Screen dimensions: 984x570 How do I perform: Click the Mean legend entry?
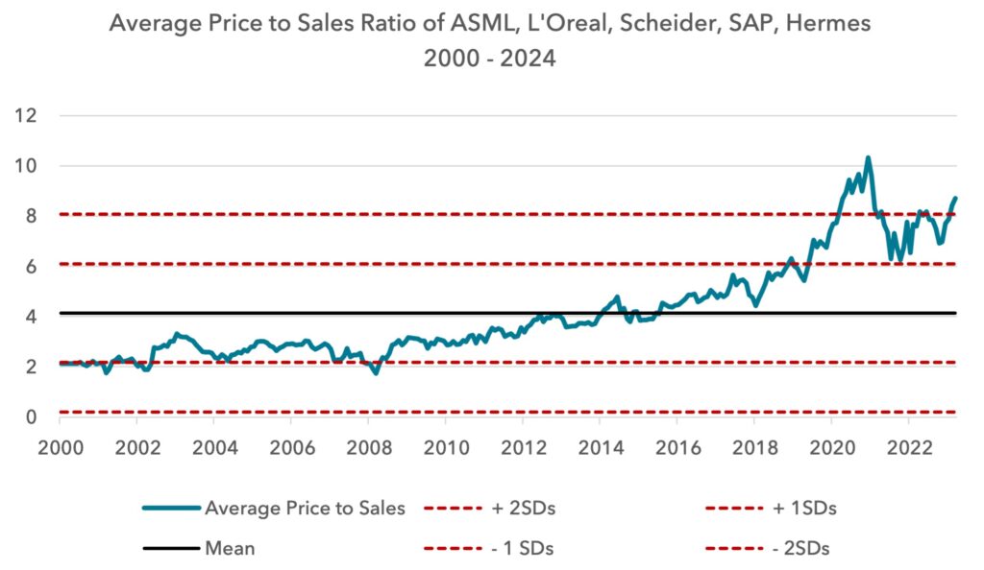[x=198, y=549]
